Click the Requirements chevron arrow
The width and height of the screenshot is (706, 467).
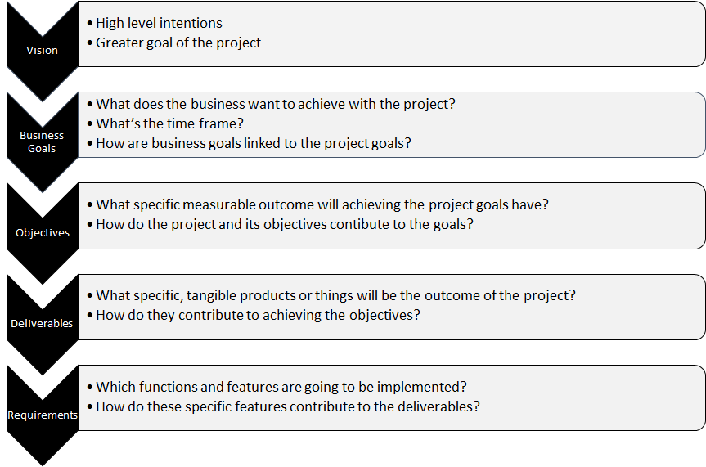[43, 415]
